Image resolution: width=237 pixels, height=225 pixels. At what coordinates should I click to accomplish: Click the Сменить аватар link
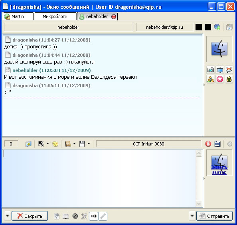point(219,170)
